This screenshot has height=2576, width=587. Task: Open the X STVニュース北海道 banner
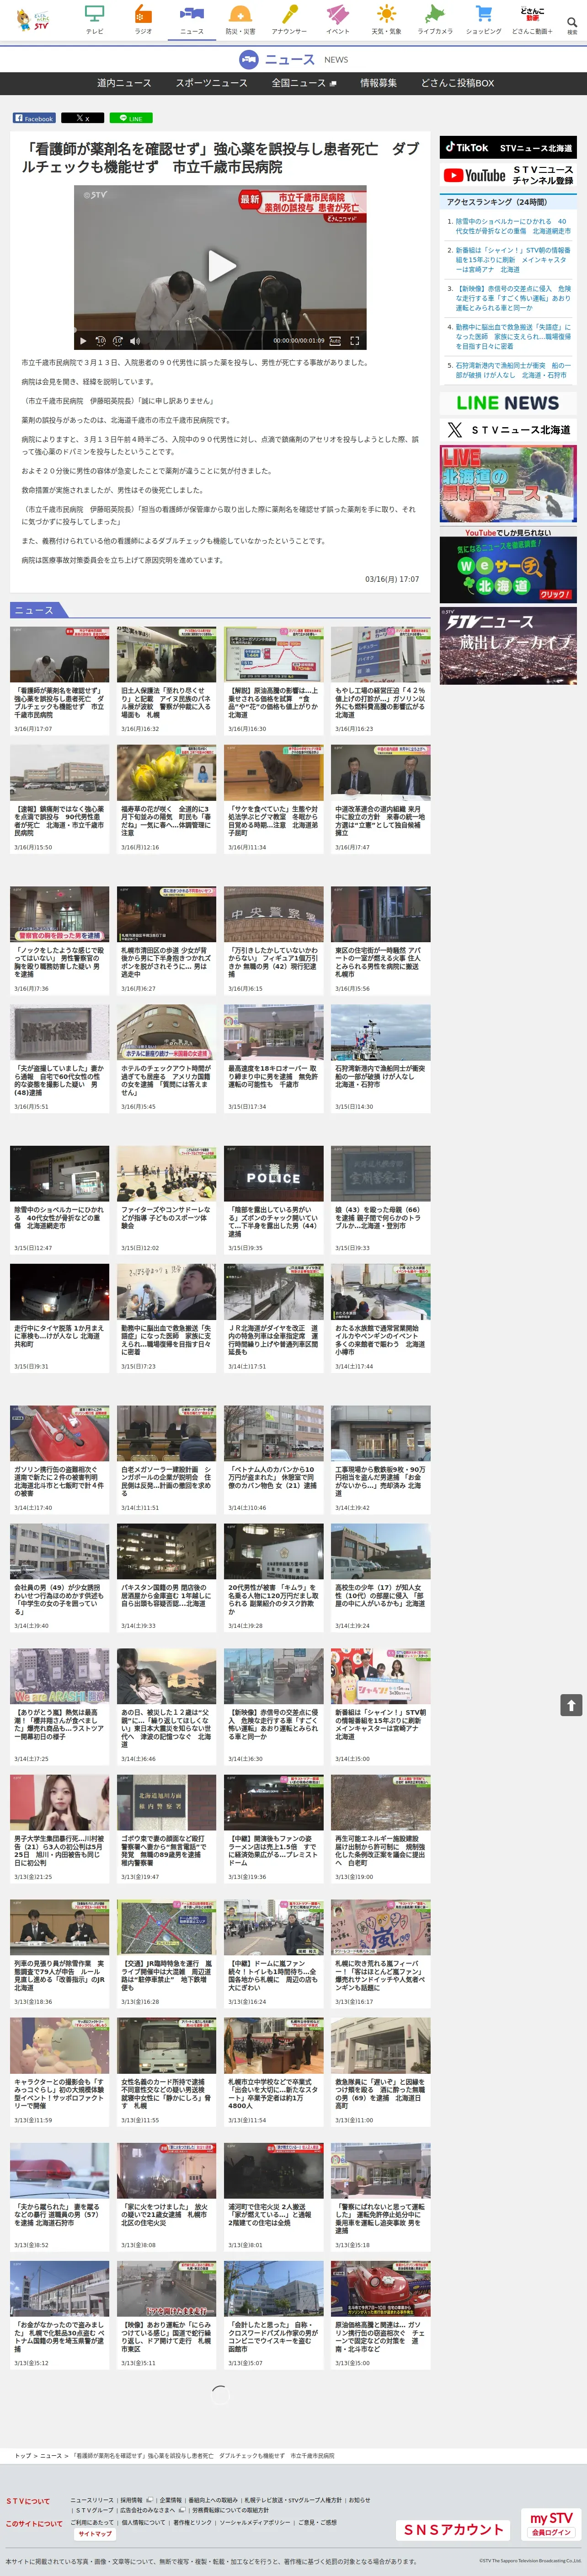[x=508, y=430]
